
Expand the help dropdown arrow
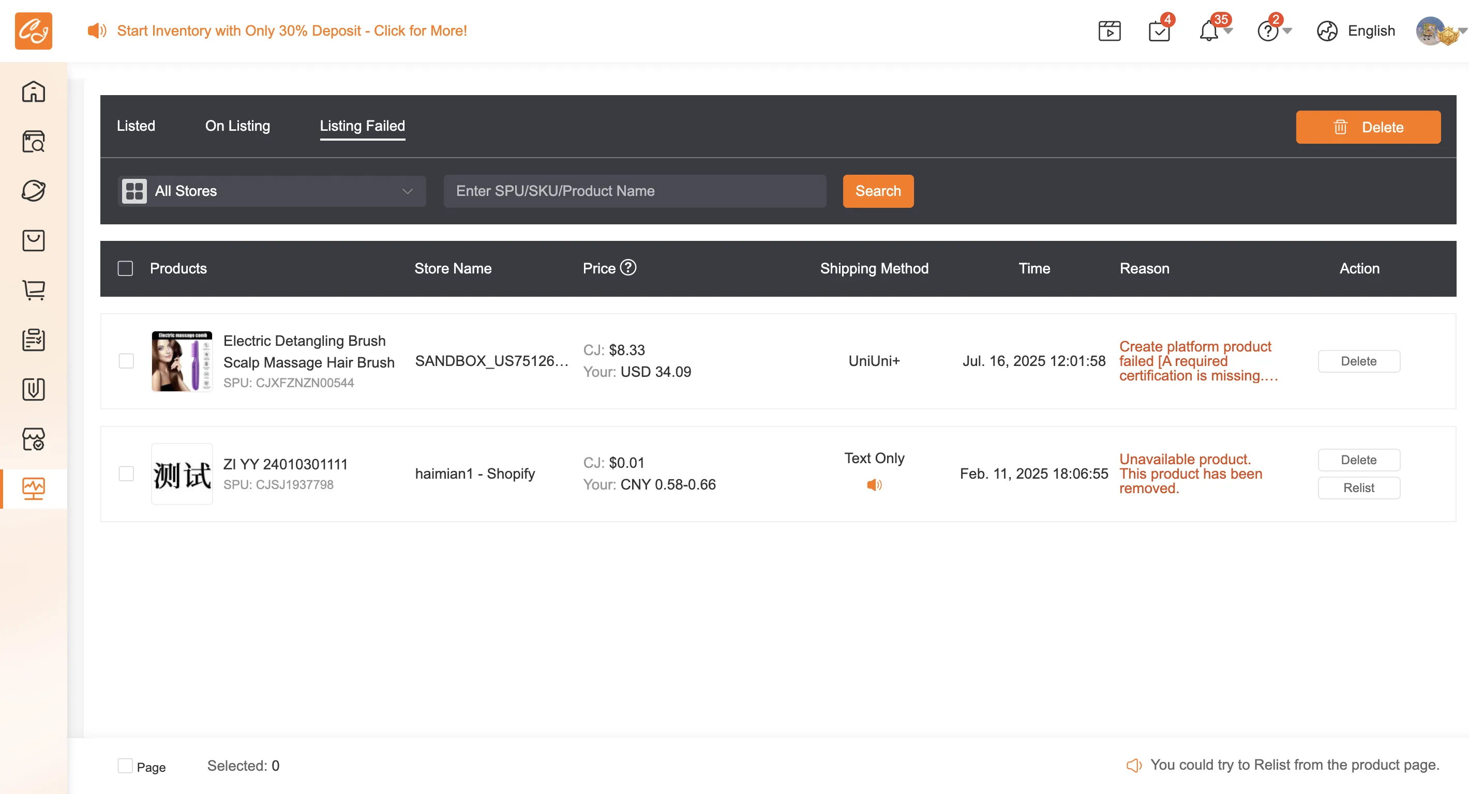click(x=1287, y=31)
